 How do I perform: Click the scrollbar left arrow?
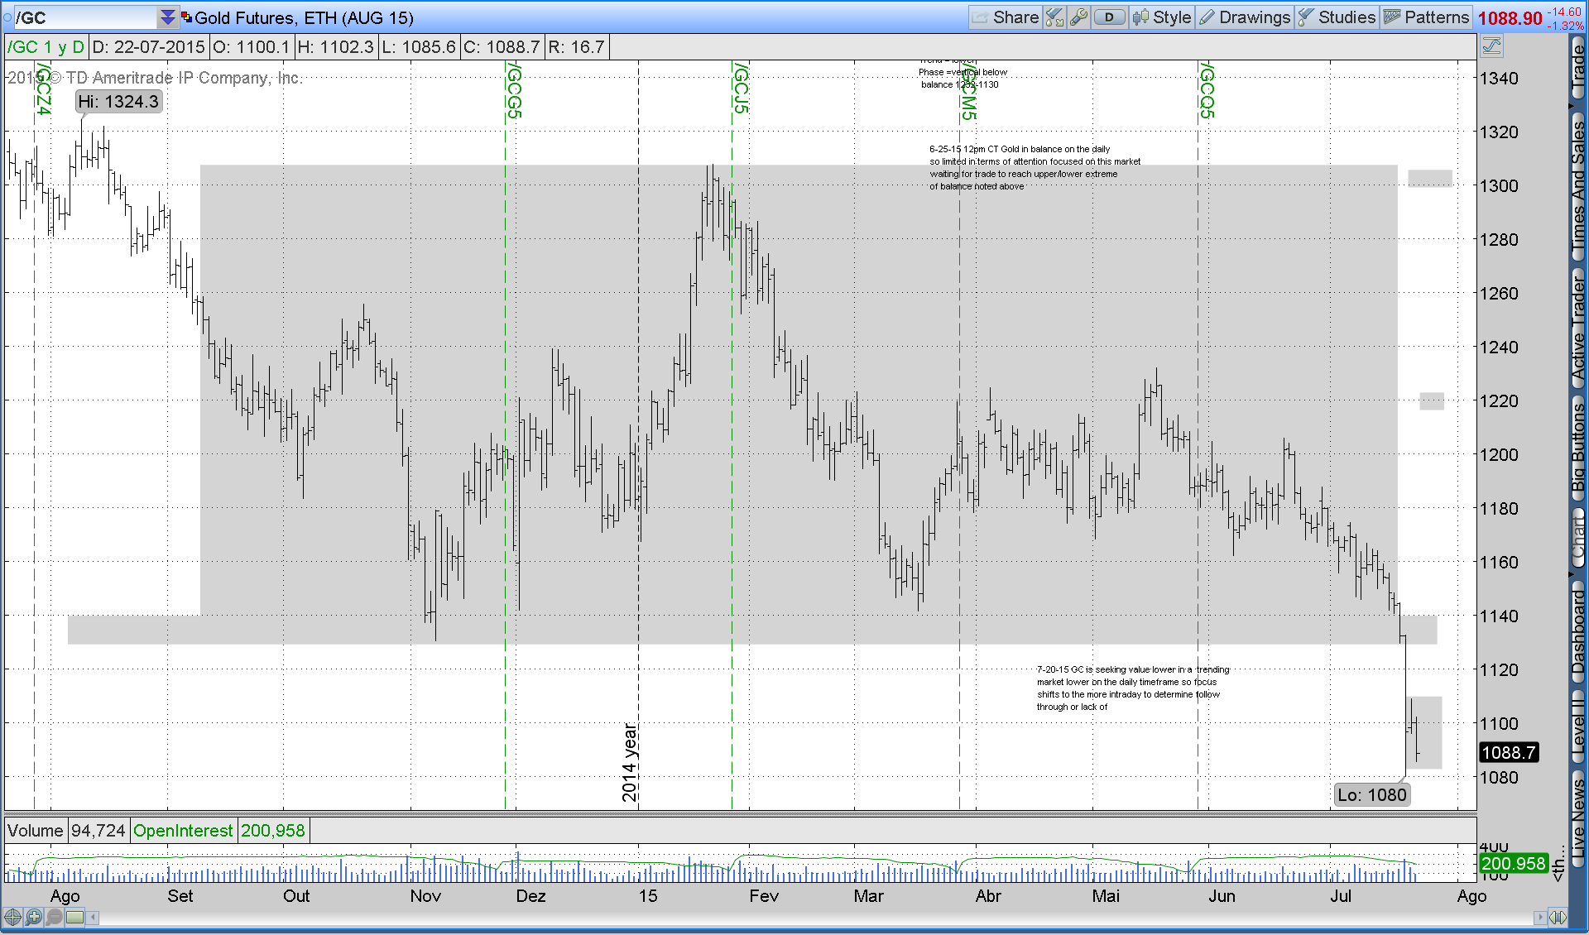point(94,917)
